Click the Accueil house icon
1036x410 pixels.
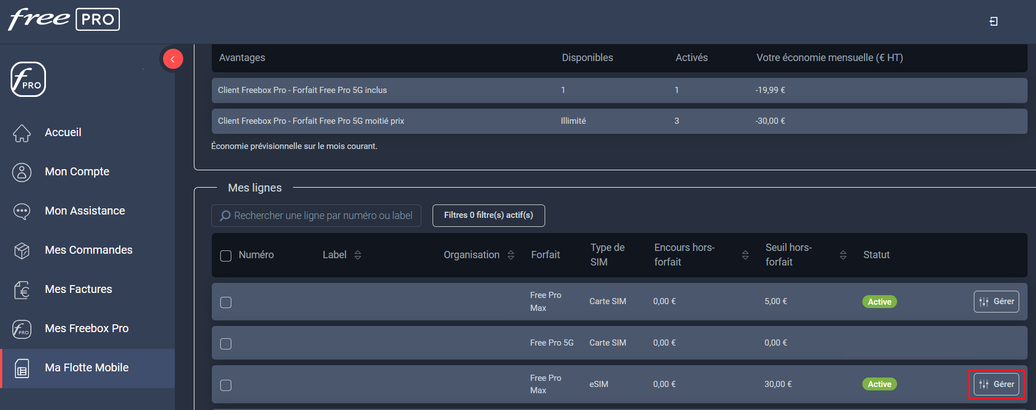click(22, 133)
